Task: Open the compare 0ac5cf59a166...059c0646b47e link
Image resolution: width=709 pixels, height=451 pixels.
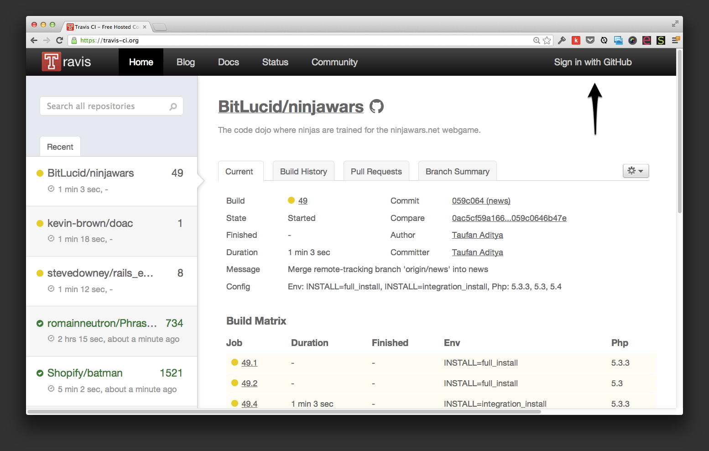Action: [x=509, y=218]
